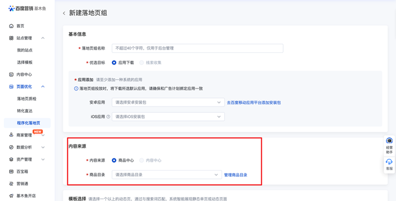
Task: Choose 商品中心 as content source
Action: click(114, 160)
